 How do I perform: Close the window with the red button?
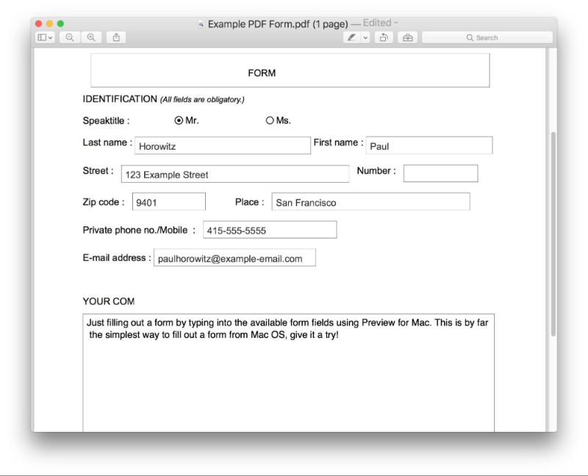39,24
